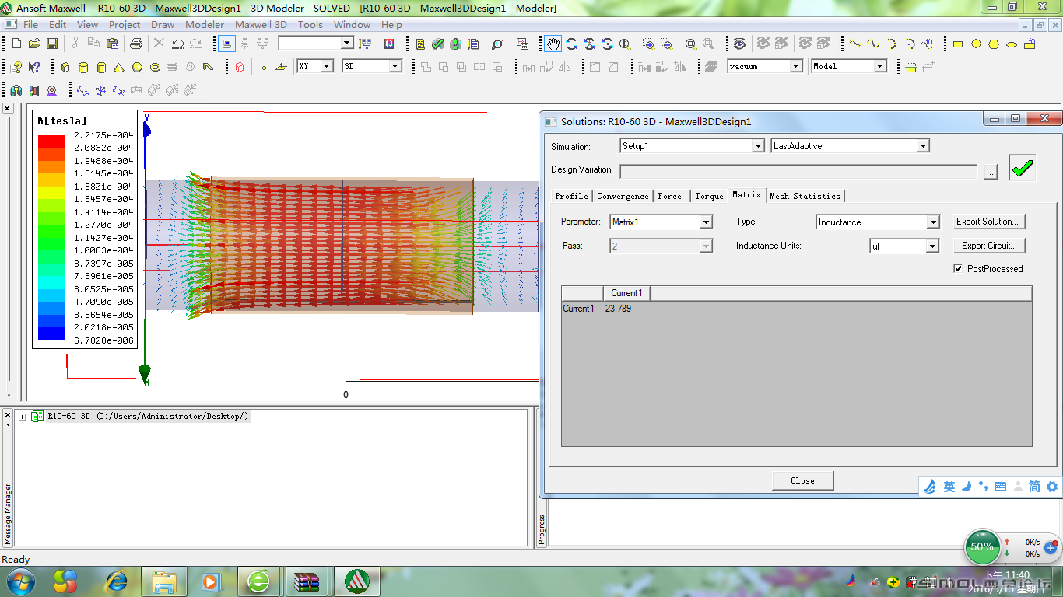1063x597 pixels.
Task: Select the Draw Torus tool
Action: pos(155,67)
